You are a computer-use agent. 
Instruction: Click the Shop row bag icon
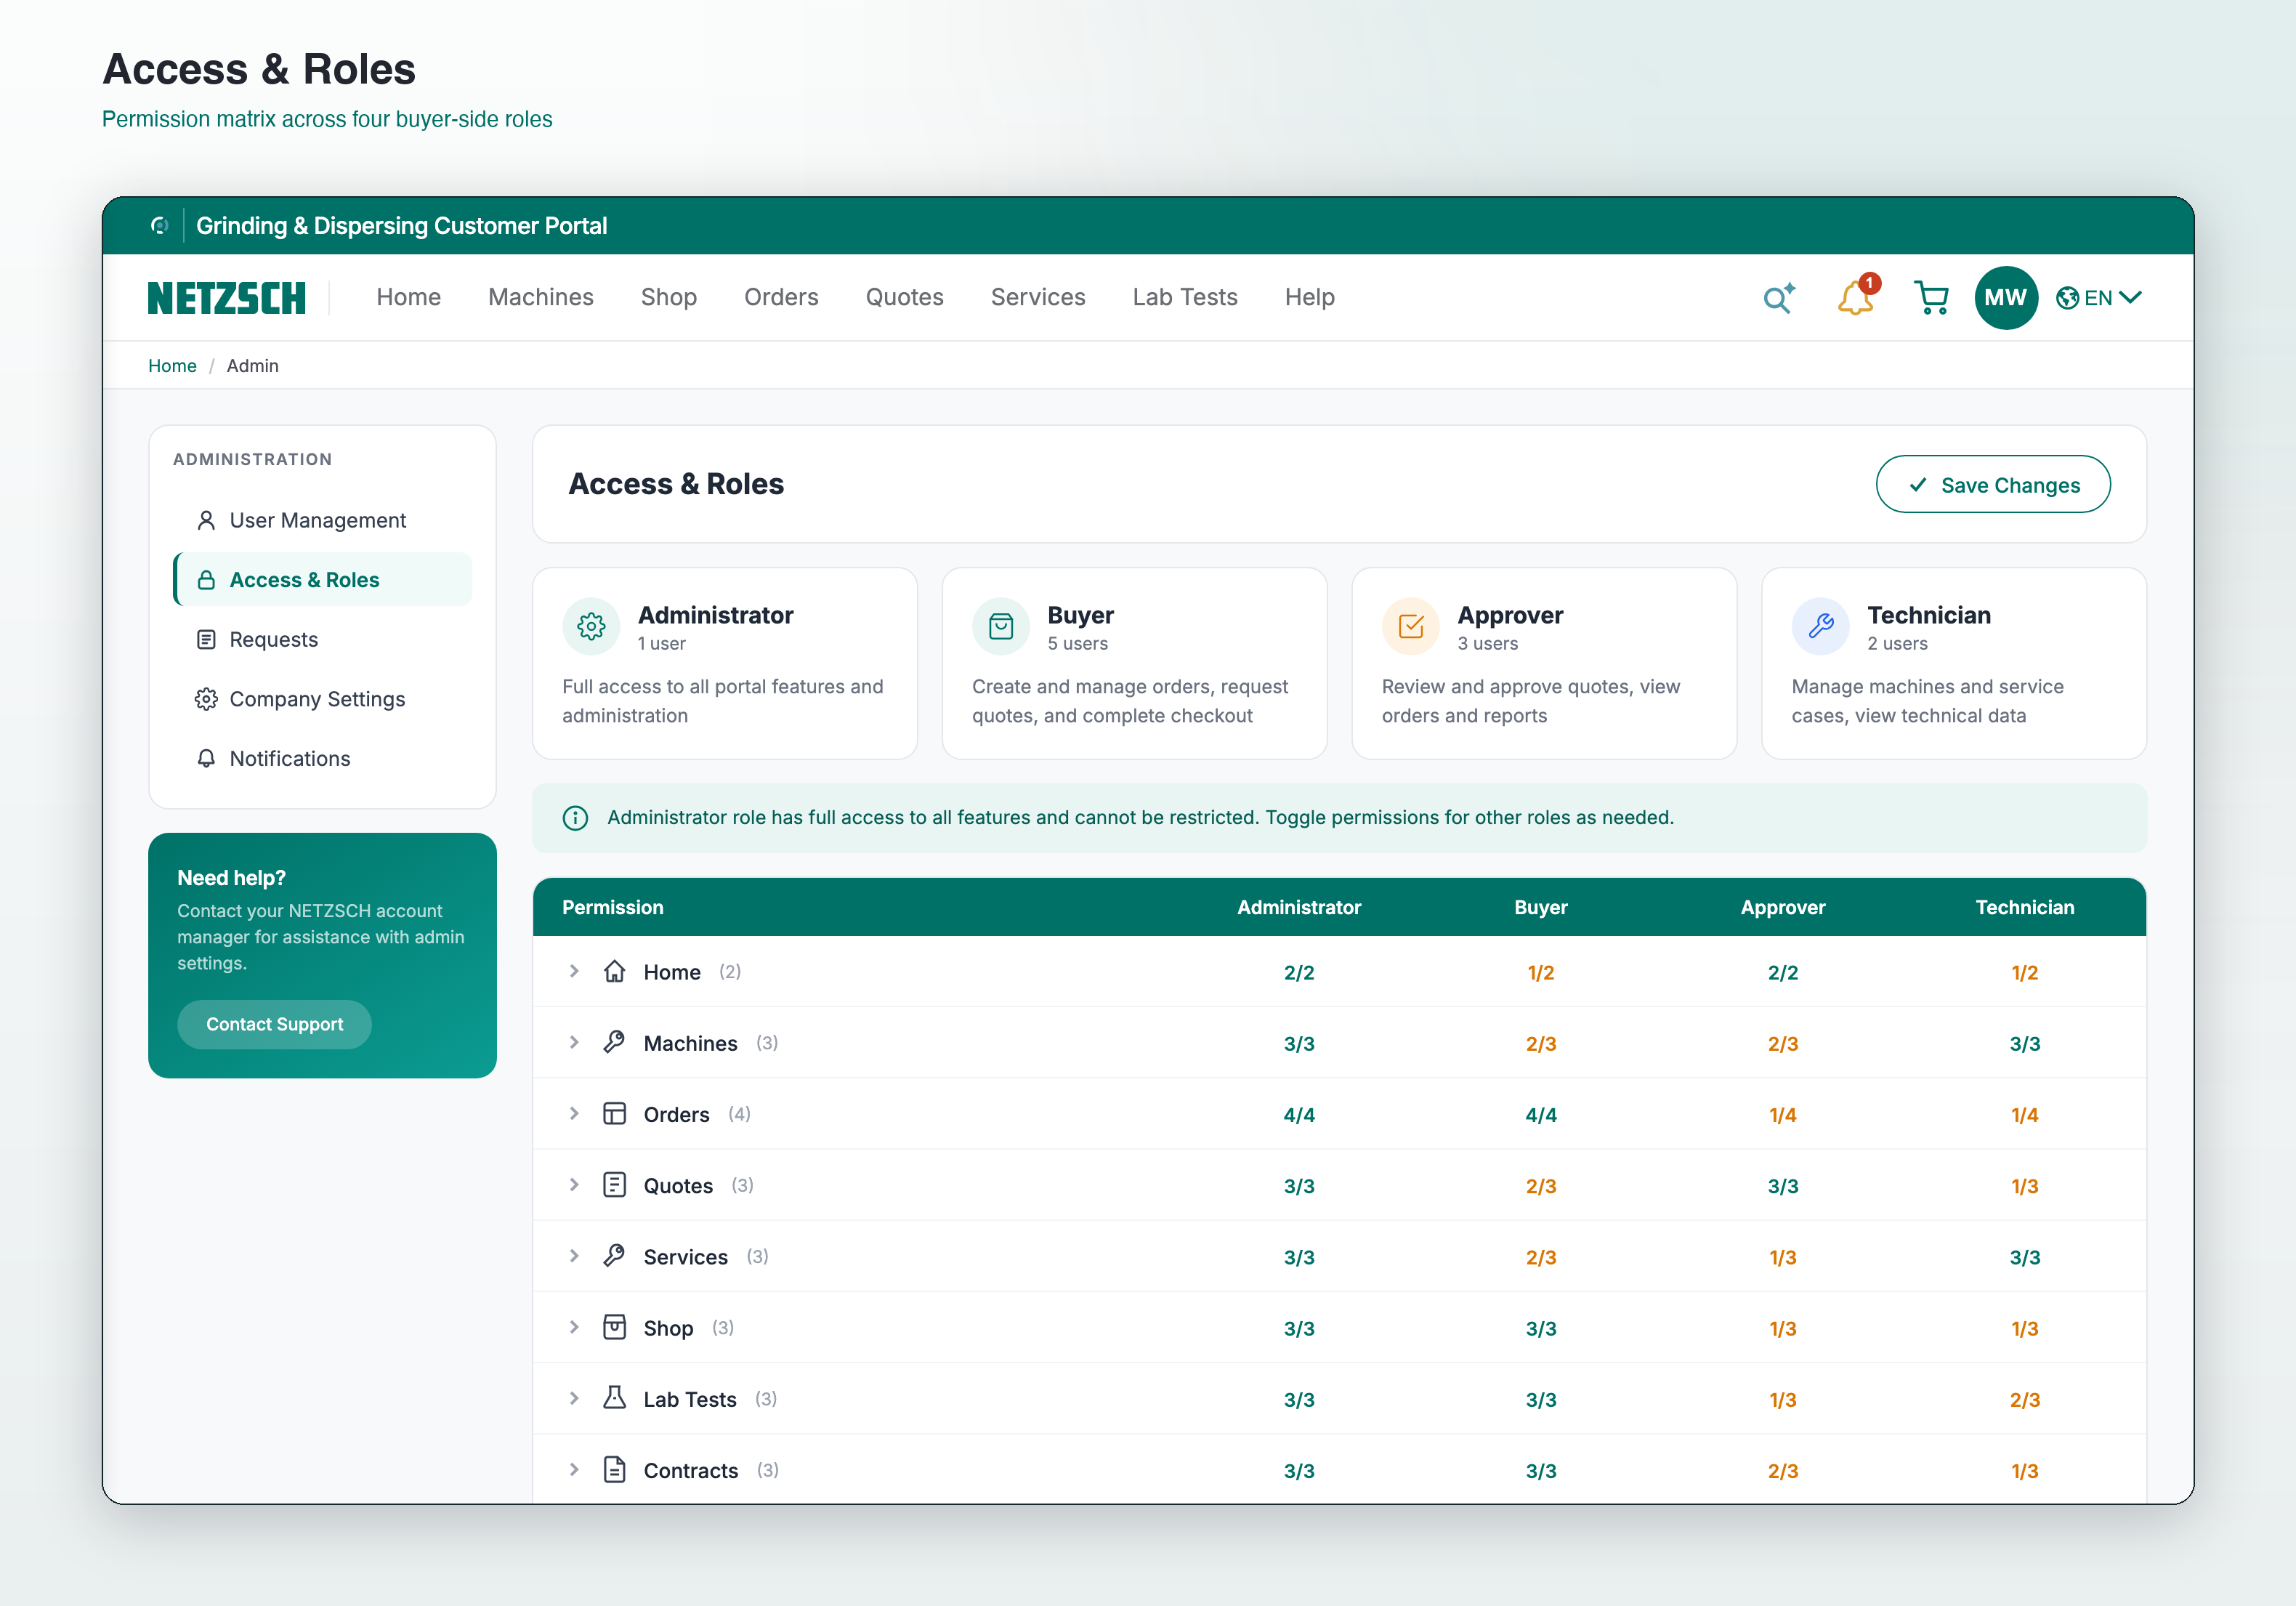tap(614, 1327)
